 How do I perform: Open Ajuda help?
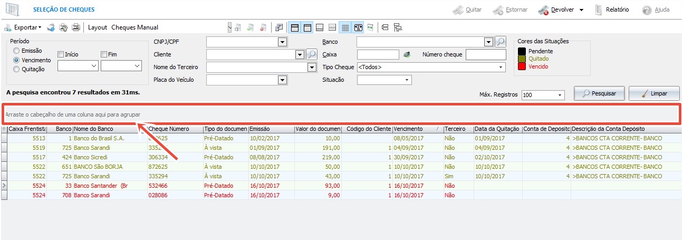click(x=656, y=9)
